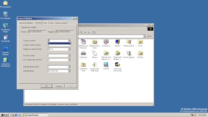Image resolution: width=208 pixels, height=117 pixels.
Task: Click the Help question mark button
Action: point(74,19)
